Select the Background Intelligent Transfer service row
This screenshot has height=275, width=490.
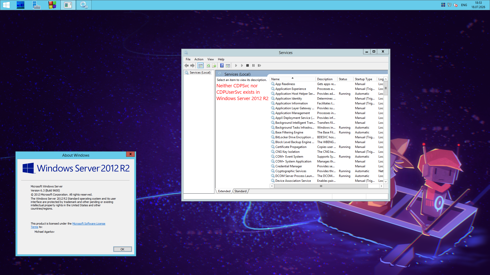point(327,123)
